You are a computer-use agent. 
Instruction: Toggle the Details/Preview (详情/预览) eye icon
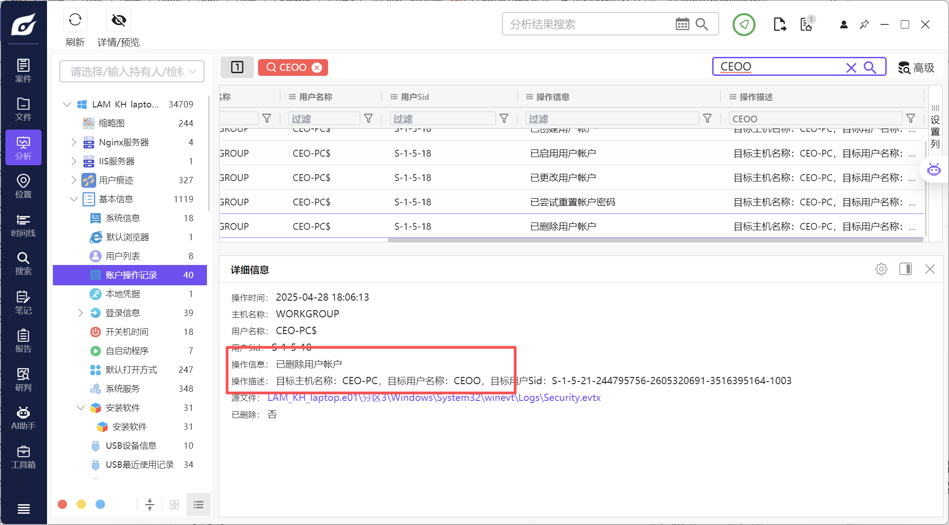point(118,20)
